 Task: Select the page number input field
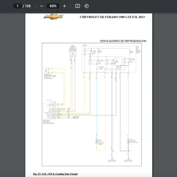point(18,6)
